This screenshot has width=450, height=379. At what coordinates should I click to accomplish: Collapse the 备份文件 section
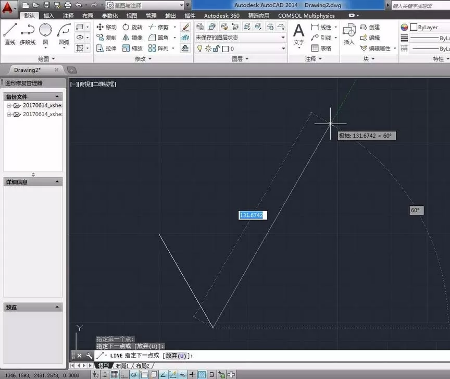click(x=57, y=96)
